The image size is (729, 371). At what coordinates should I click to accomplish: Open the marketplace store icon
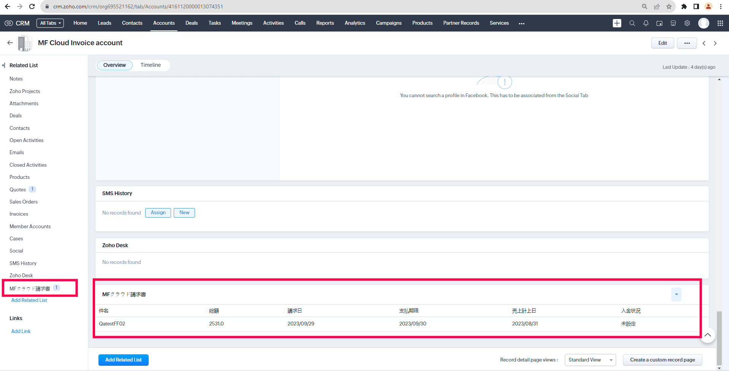(673, 23)
